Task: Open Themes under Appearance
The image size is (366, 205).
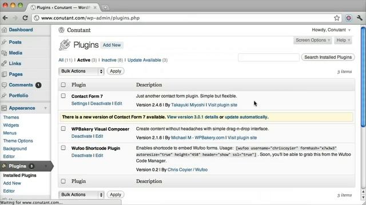Action: pyautogui.click(x=11, y=117)
